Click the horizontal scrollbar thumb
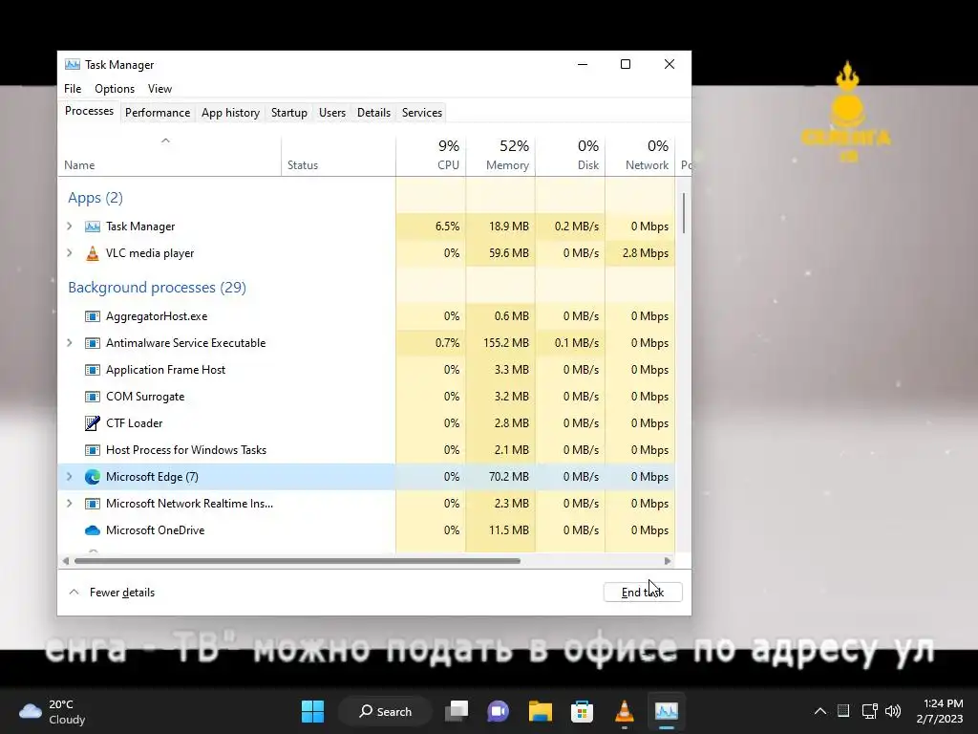978x734 pixels. tap(297, 561)
